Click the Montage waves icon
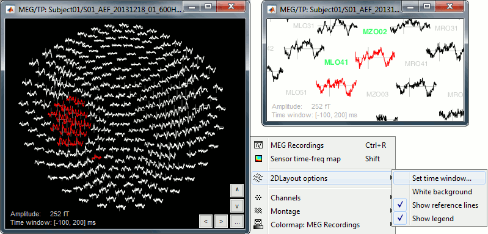 (x=258, y=211)
